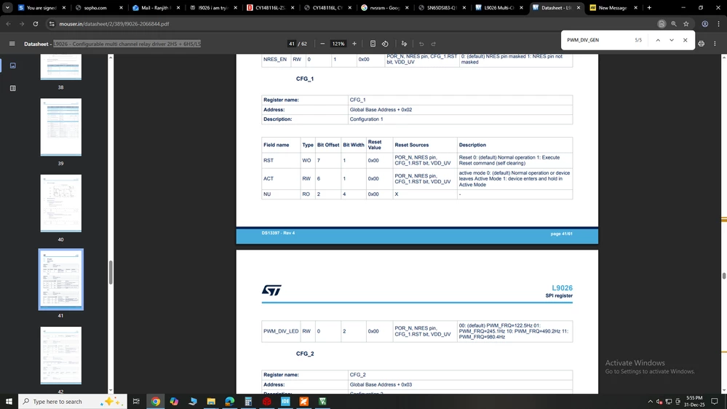Open page 39 thumbnail
The width and height of the screenshot is (727, 409).
[x=60, y=127]
